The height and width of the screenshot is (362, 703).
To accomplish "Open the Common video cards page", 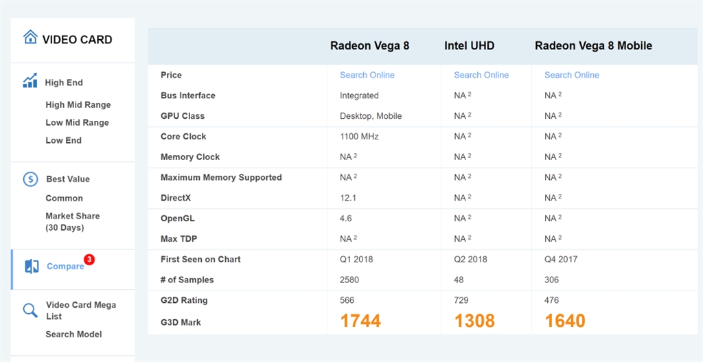I will 64,199.
